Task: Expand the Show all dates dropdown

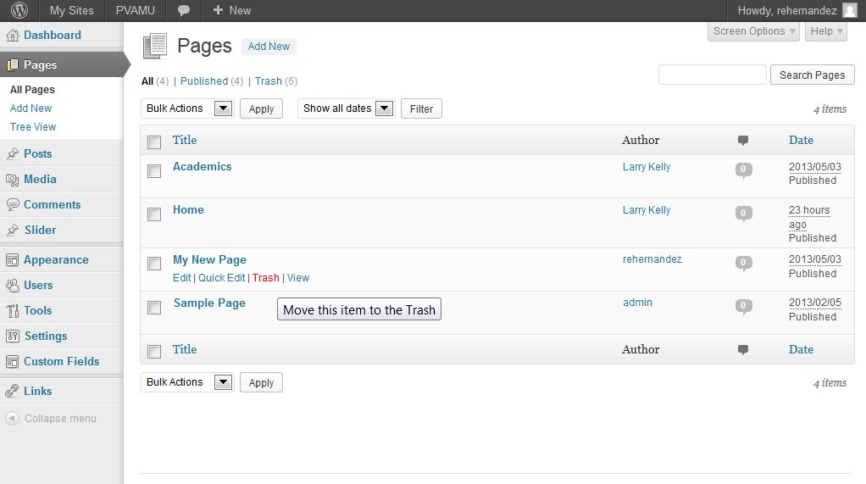Action: click(x=346, y=108)
